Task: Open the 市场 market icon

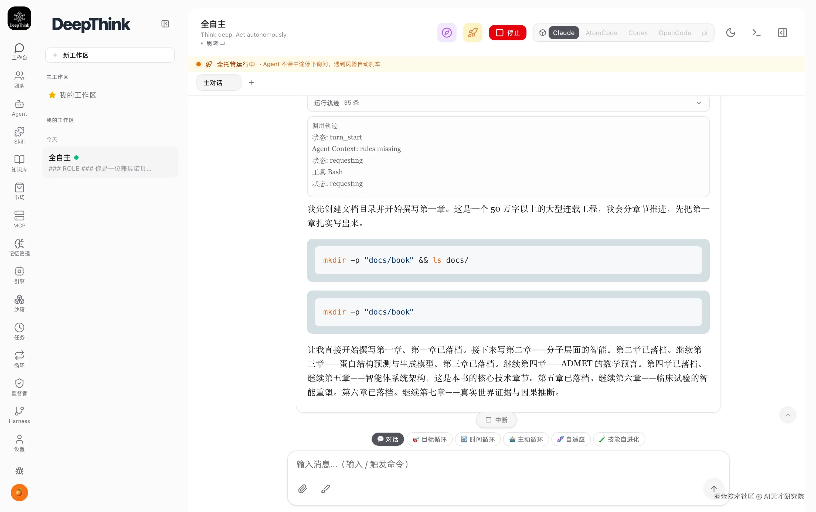Action: 19,192
